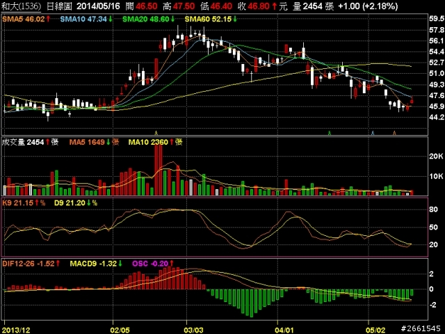This screenshot has width=445, height=334.
Task: Click the 52.7 price axis label
Action: 437,63
